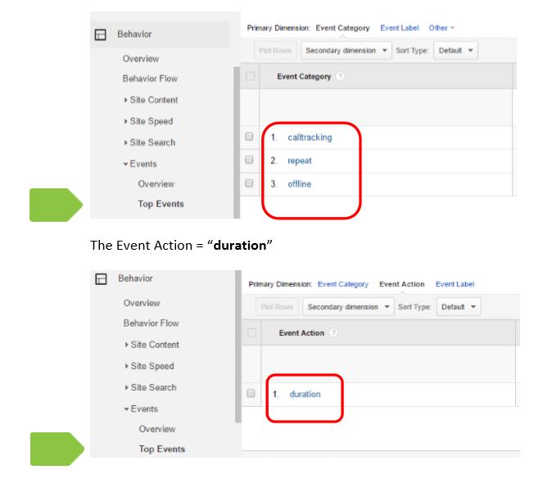The image size is (552, 479).
Task: Click Plot Rows button in top report
Action: point(275,51)
